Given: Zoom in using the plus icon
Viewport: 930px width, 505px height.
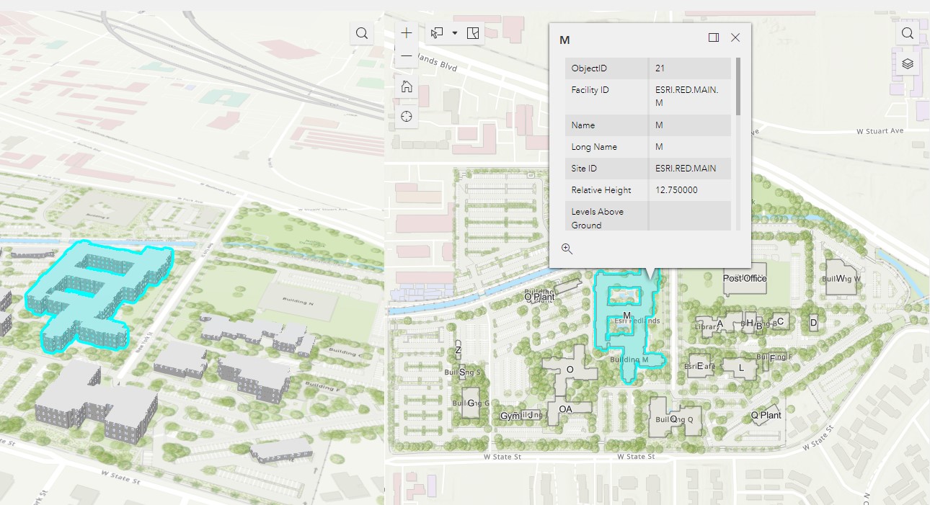Looking at the screenshot, I should [406, 32].
